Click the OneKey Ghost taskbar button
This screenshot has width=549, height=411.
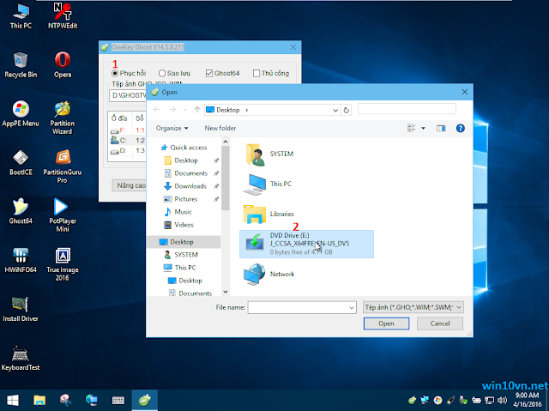tap(145, 400)
